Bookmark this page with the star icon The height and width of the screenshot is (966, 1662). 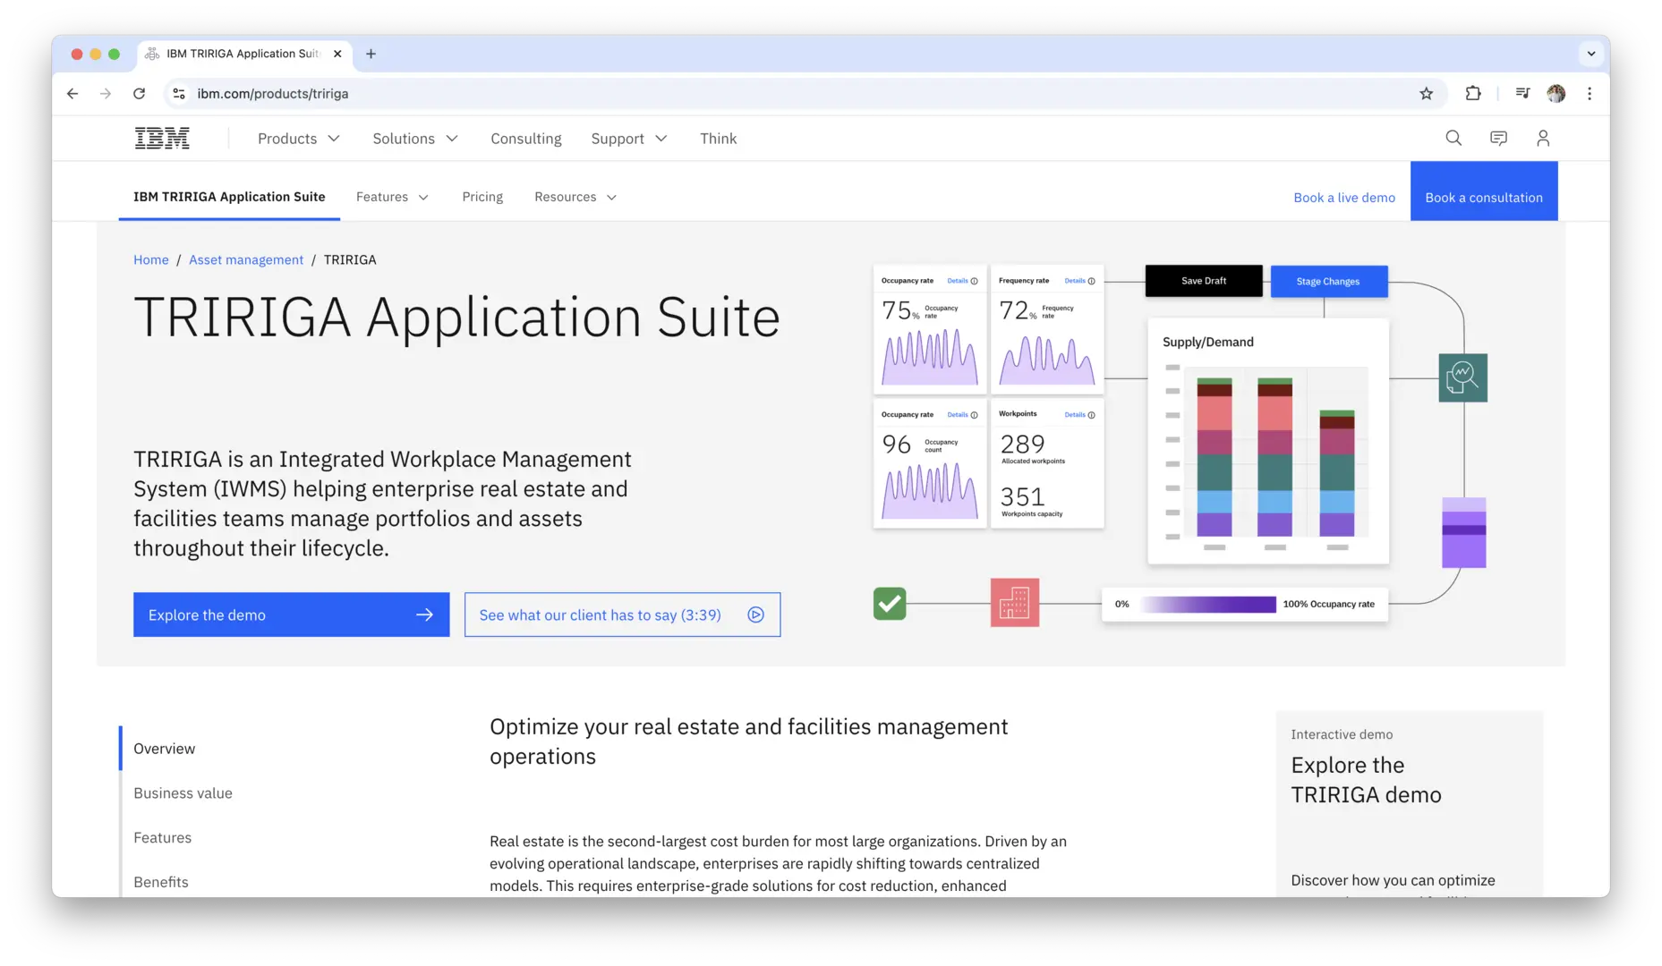[1427, 93]
